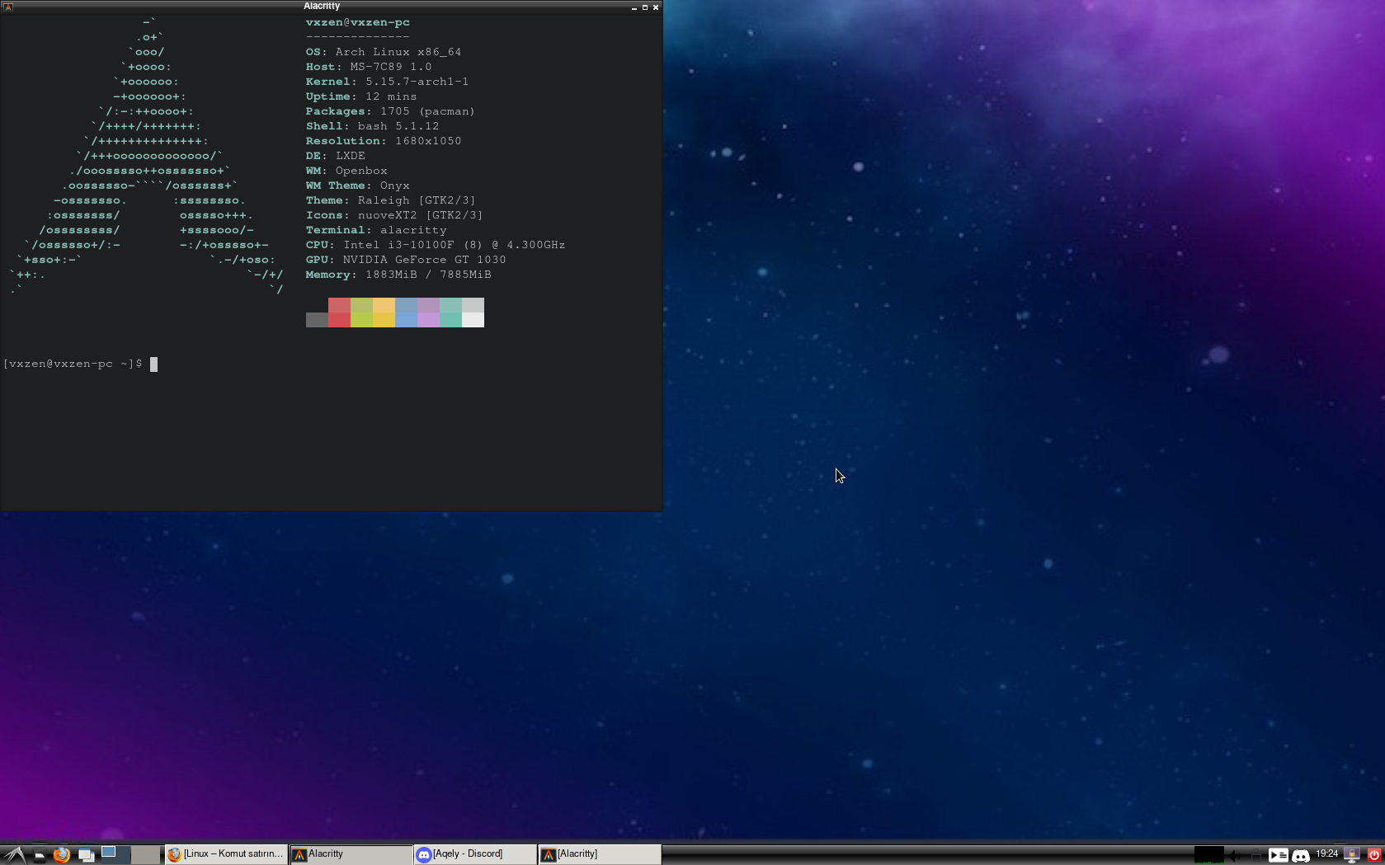Launch the file manager from the panel
This screenshot has width=1385, height=865.
[x=39, y=855]
